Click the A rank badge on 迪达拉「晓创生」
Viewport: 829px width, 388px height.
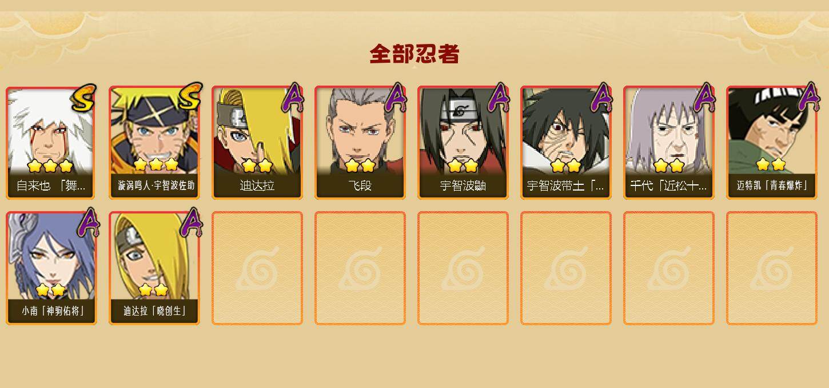(191, 223)
